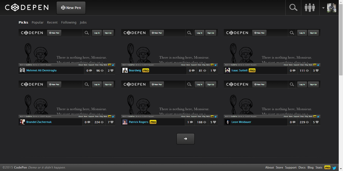The width and height of the screenshot is (343, 171).
Task: Open the Support footer link
Action: pos(291,167)
